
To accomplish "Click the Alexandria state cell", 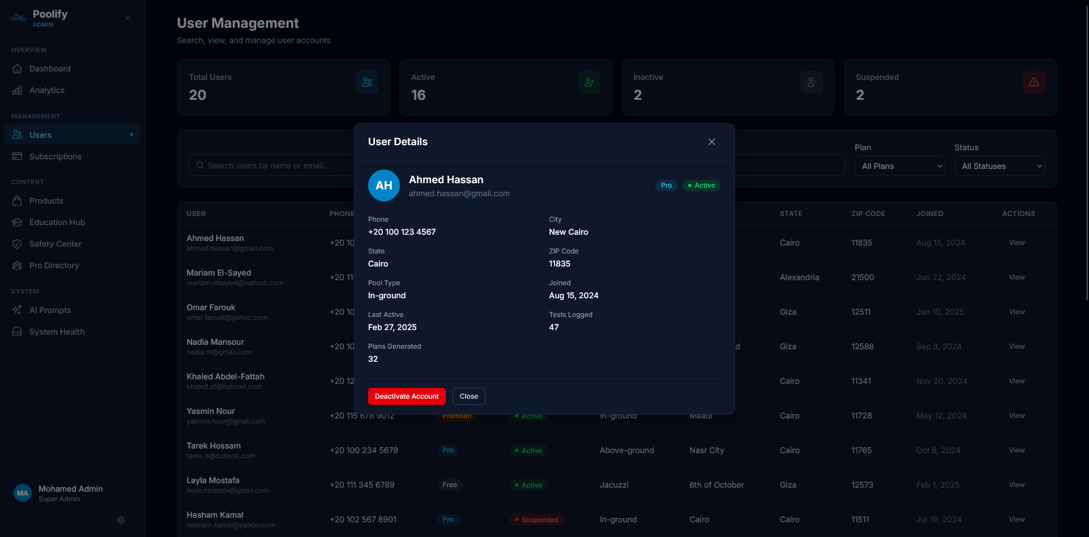I will (x=799, y=277).
